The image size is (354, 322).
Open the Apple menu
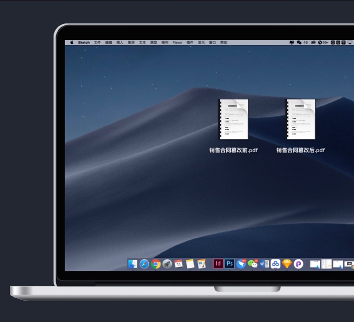pos(72,42)
